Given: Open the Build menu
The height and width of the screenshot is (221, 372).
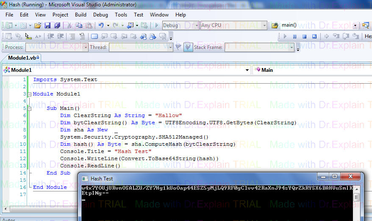Looking at the screenshot, I should click(81, 15).
